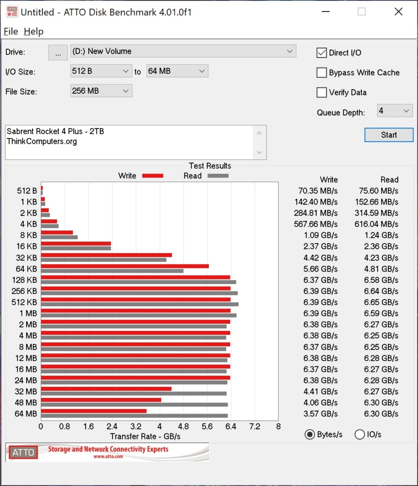
Task: Click the 4.41 GB/s write value for 32 MB
Action: (x=320, y=391)
